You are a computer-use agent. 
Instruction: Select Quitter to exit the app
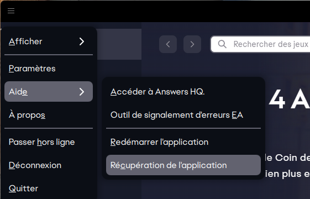[49, 188]
